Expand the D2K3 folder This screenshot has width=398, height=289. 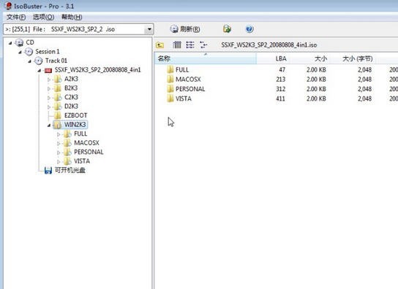[49, 107]
